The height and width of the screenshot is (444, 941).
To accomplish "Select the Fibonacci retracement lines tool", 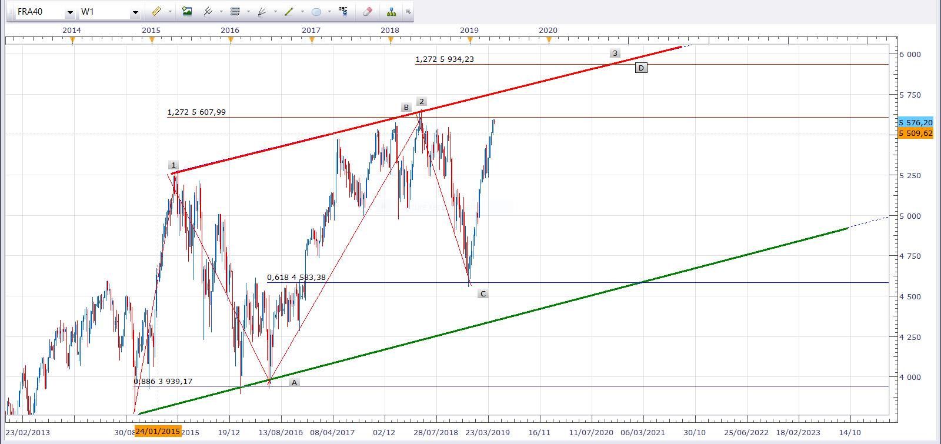I will 235,11.
